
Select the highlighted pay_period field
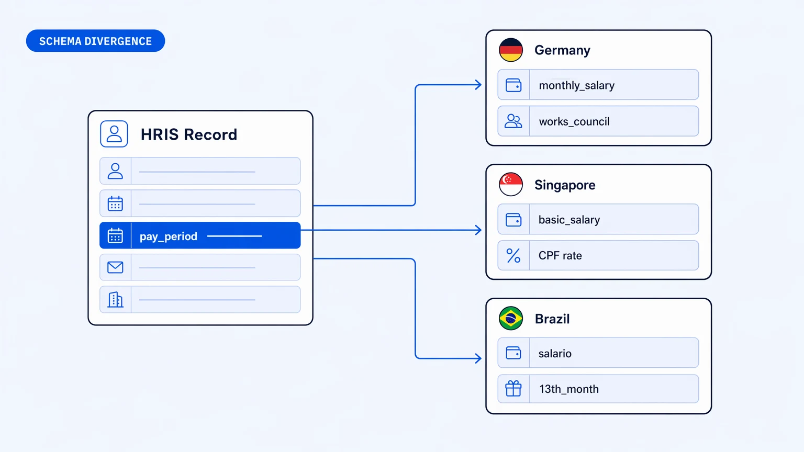[x=200, y=235]
